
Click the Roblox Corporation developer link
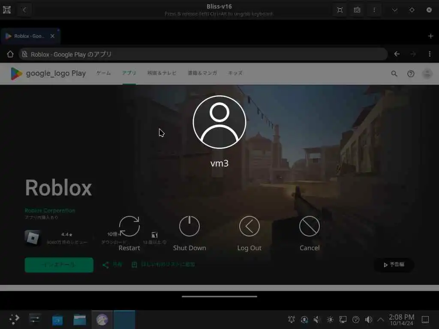(50, 210)
